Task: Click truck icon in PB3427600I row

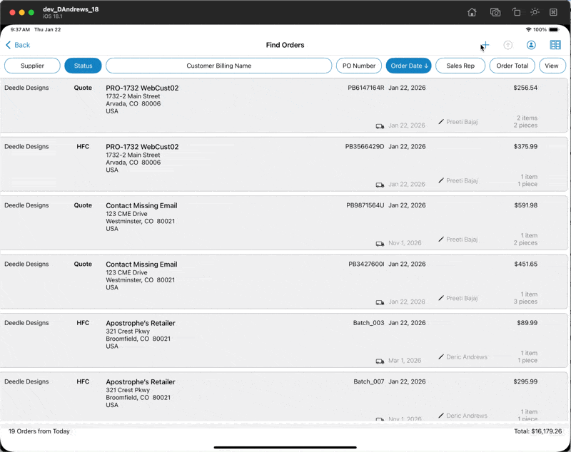Action: (380, 302)
